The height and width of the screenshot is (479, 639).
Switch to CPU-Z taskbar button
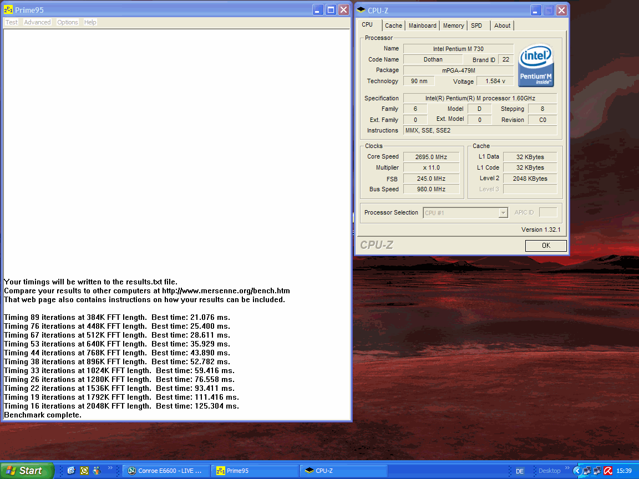click(343, 471)
